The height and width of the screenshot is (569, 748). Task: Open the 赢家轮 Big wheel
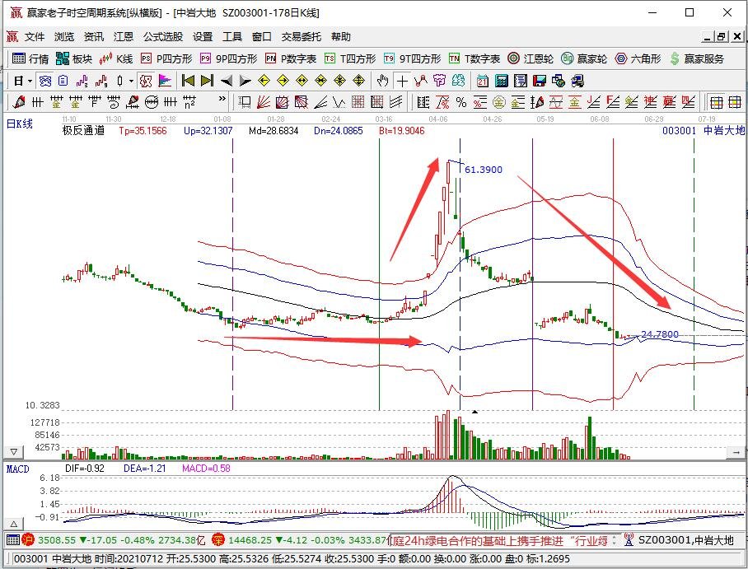click(x=584, y=58)
